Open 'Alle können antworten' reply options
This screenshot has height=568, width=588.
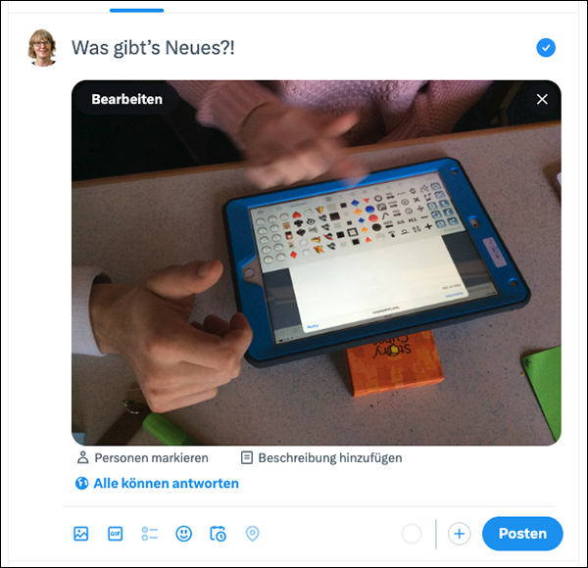[157, 484]
